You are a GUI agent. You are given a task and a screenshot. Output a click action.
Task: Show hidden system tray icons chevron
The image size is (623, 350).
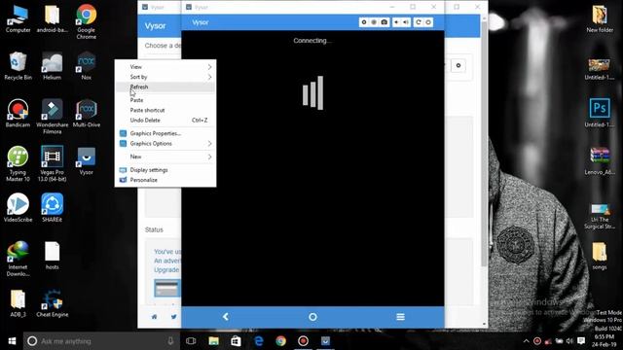tap(526, 341)
